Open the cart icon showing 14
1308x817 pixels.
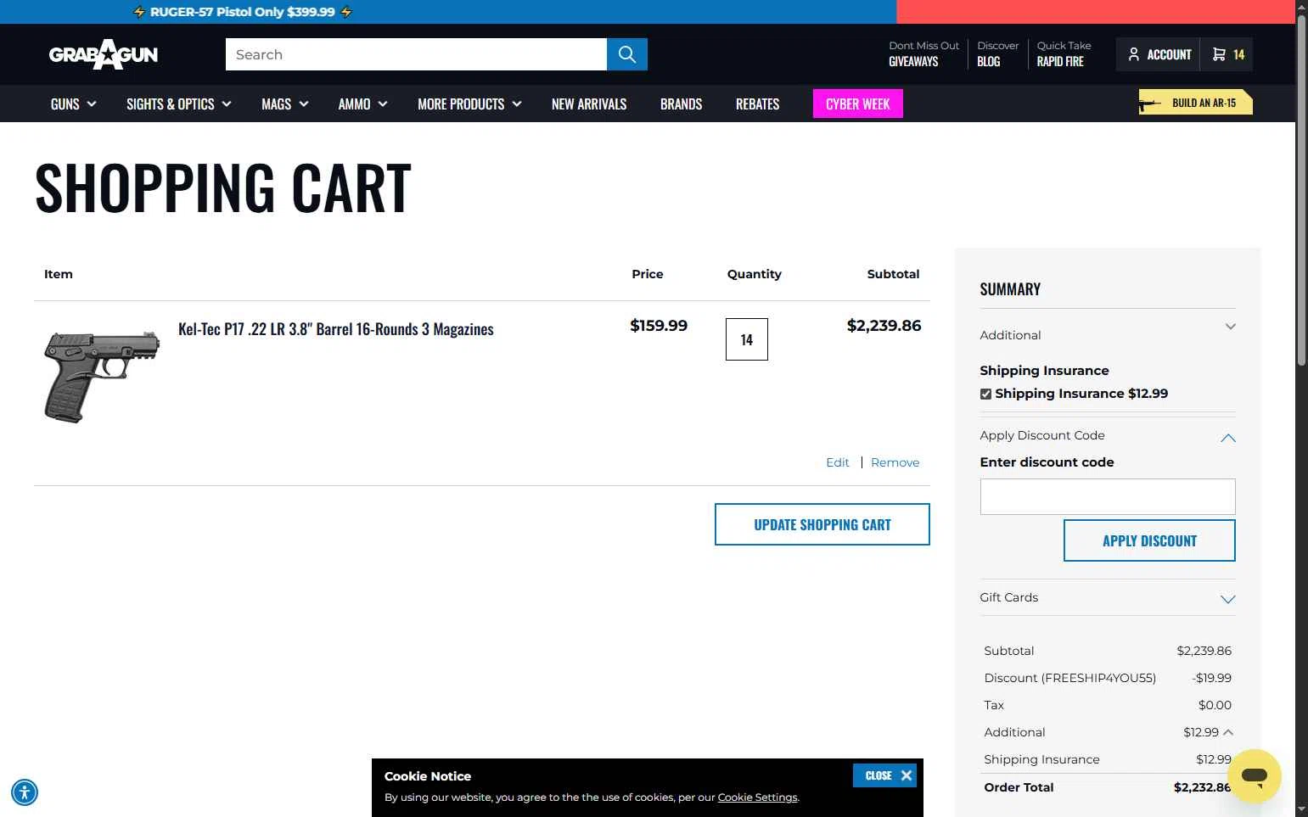pyautogui.click(x=1227, y=54)
